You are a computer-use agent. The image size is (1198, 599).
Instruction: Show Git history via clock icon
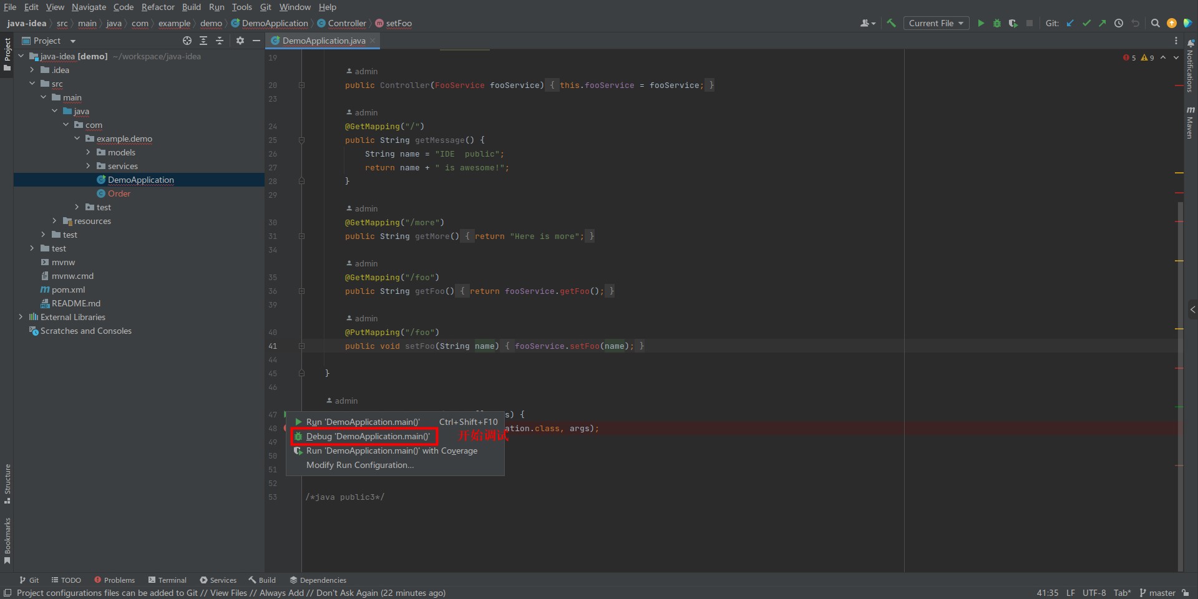click(x=1119, y=23)
